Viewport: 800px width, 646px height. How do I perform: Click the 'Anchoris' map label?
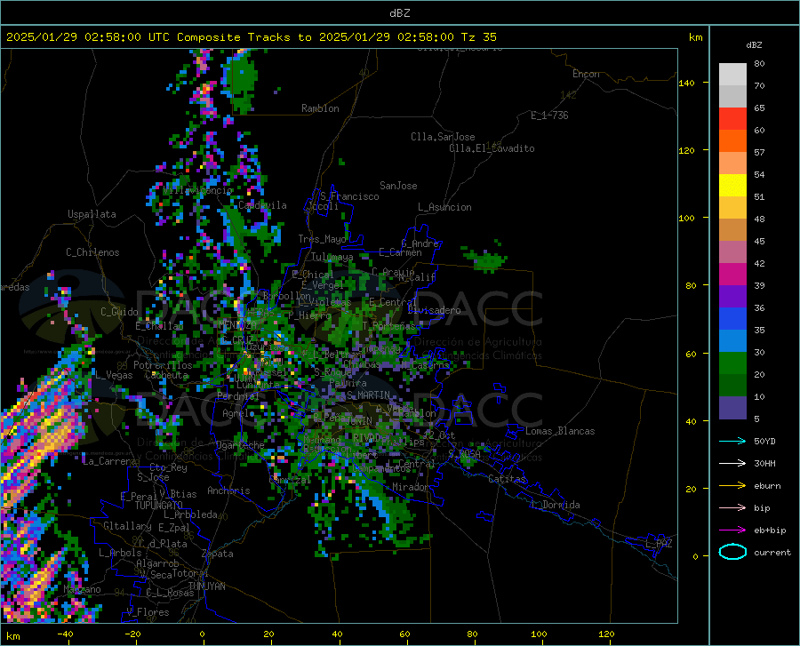228,490
